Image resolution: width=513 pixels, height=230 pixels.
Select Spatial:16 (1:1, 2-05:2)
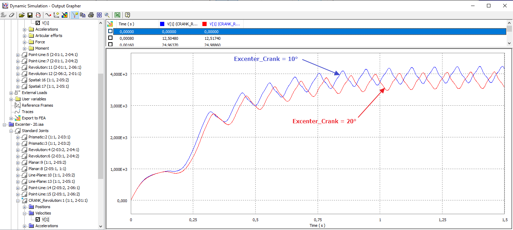pyautogui.click(x=49, y=80)
